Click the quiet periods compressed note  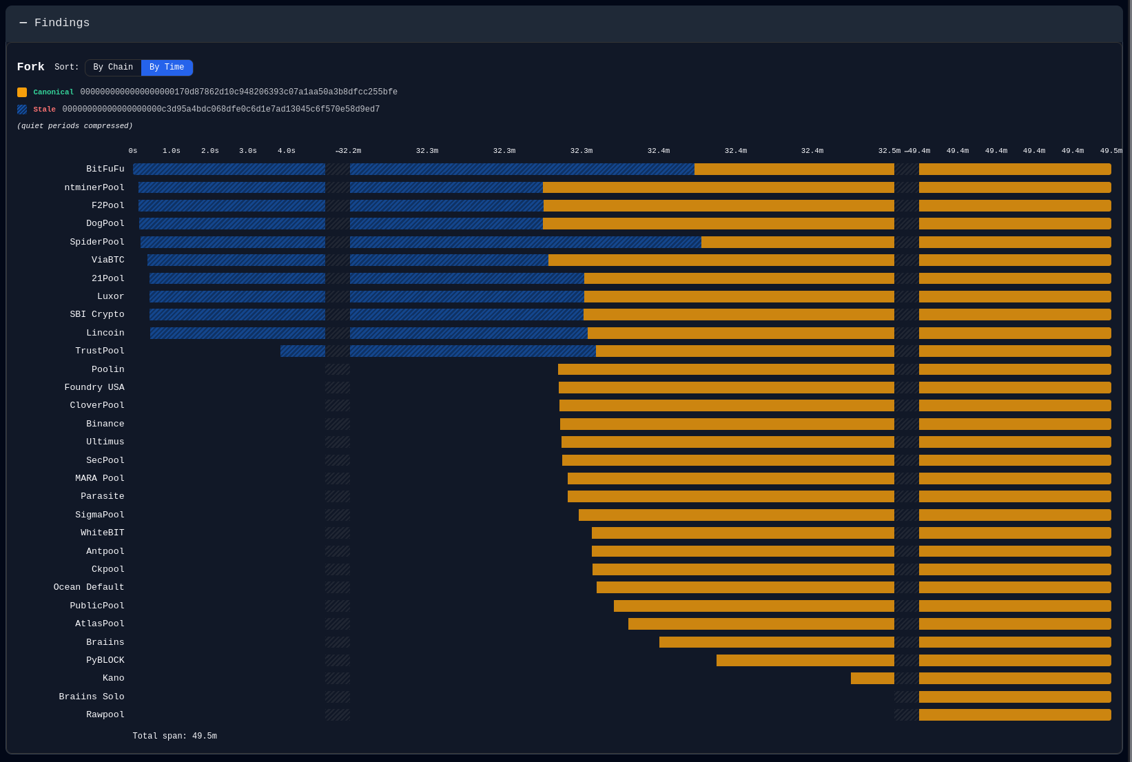(75, 126)
